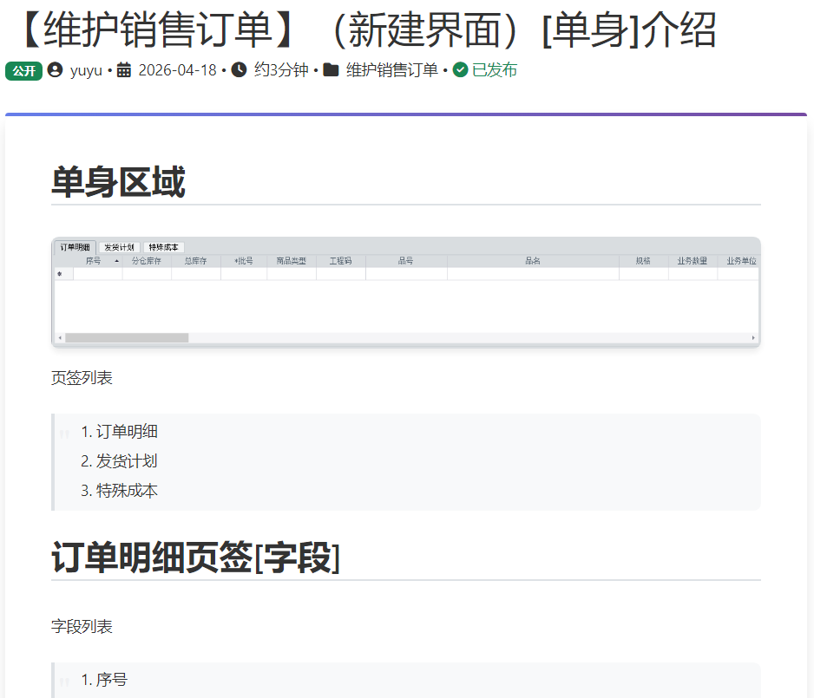The height and width of the screenshot is (698, 814).
Task: Click the 单身区域 heading
Action: point(118,183)
